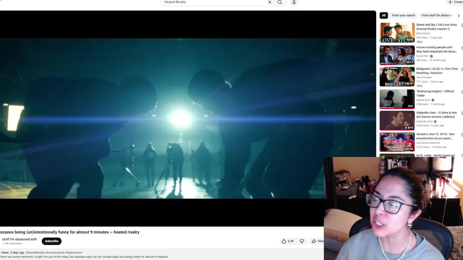Viewport: 463px width, 260px height.
Task: Open Shane and Ilya Full Love Story thumbnail
Action: click(397, 33)
